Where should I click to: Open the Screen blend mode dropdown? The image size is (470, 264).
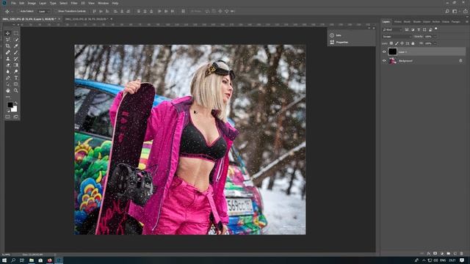397,37
